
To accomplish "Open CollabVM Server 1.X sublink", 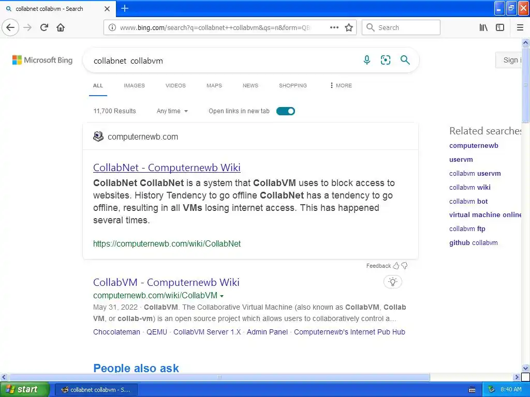I will [207, 332].
